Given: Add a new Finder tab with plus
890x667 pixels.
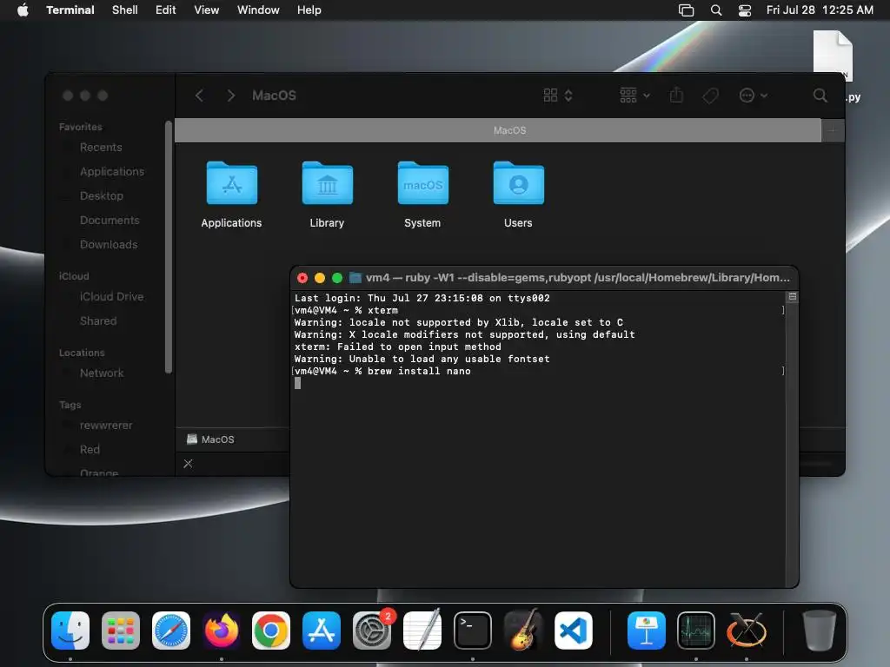Looking at the screenshot, I should [x=833, y=130].
